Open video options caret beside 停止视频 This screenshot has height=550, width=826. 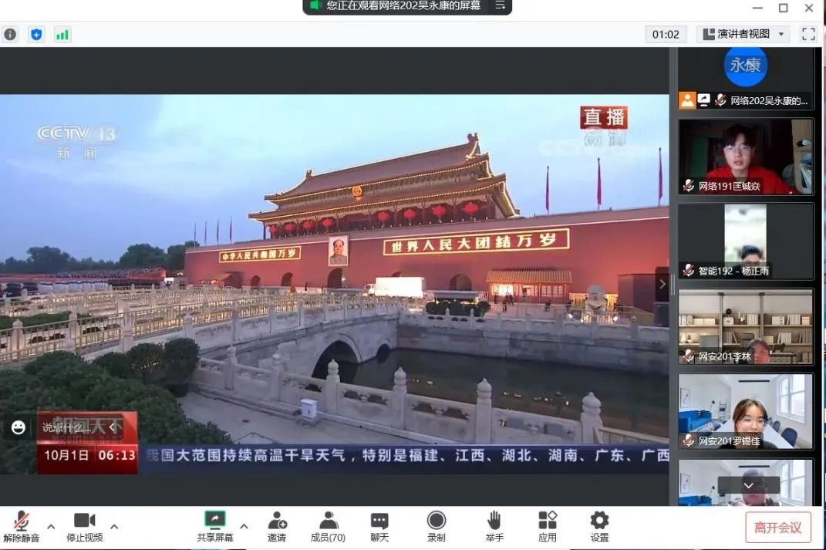pos(114,526)
